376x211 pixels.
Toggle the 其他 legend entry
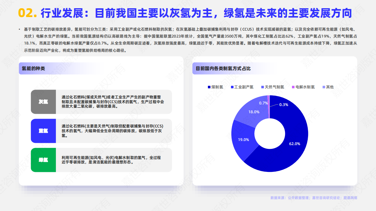pyautogui.click(x=330, y=87)
